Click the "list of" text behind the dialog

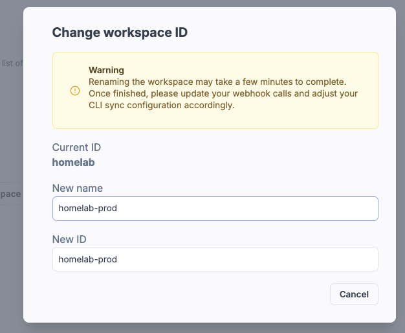12,63
